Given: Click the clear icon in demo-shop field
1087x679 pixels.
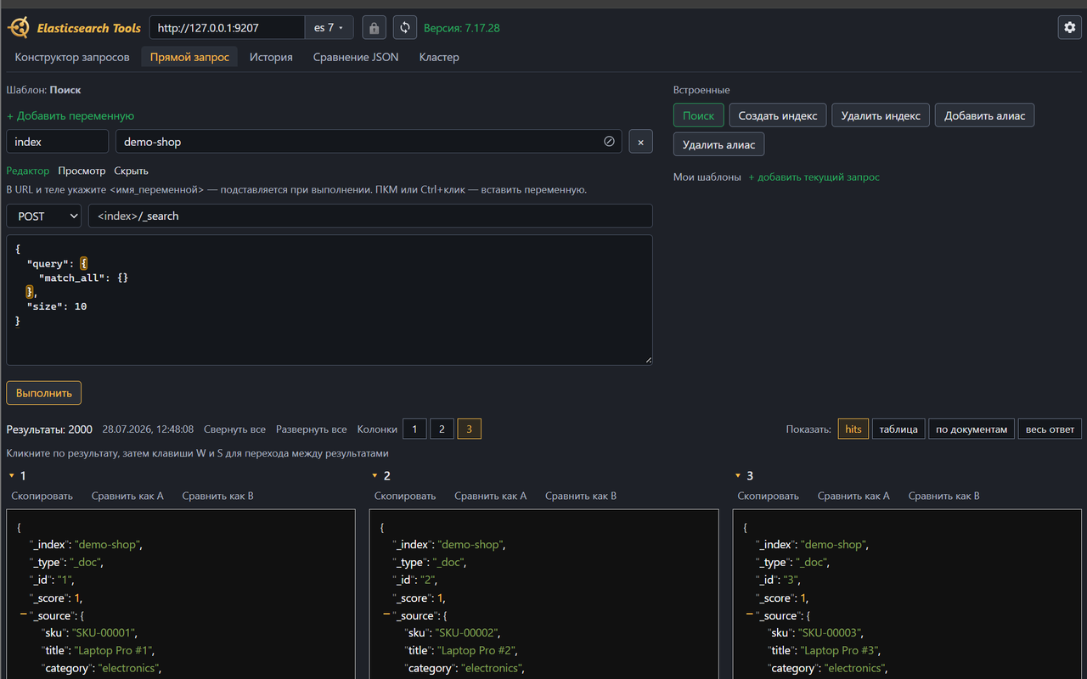Looking at the screenshot, I should point(609,142).
